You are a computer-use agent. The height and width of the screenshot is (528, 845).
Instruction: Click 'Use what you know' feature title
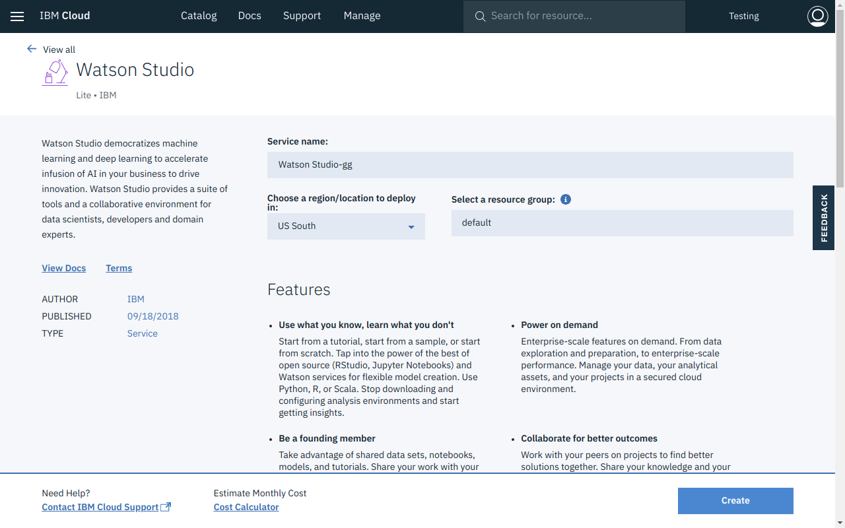(x=366, y=325)
